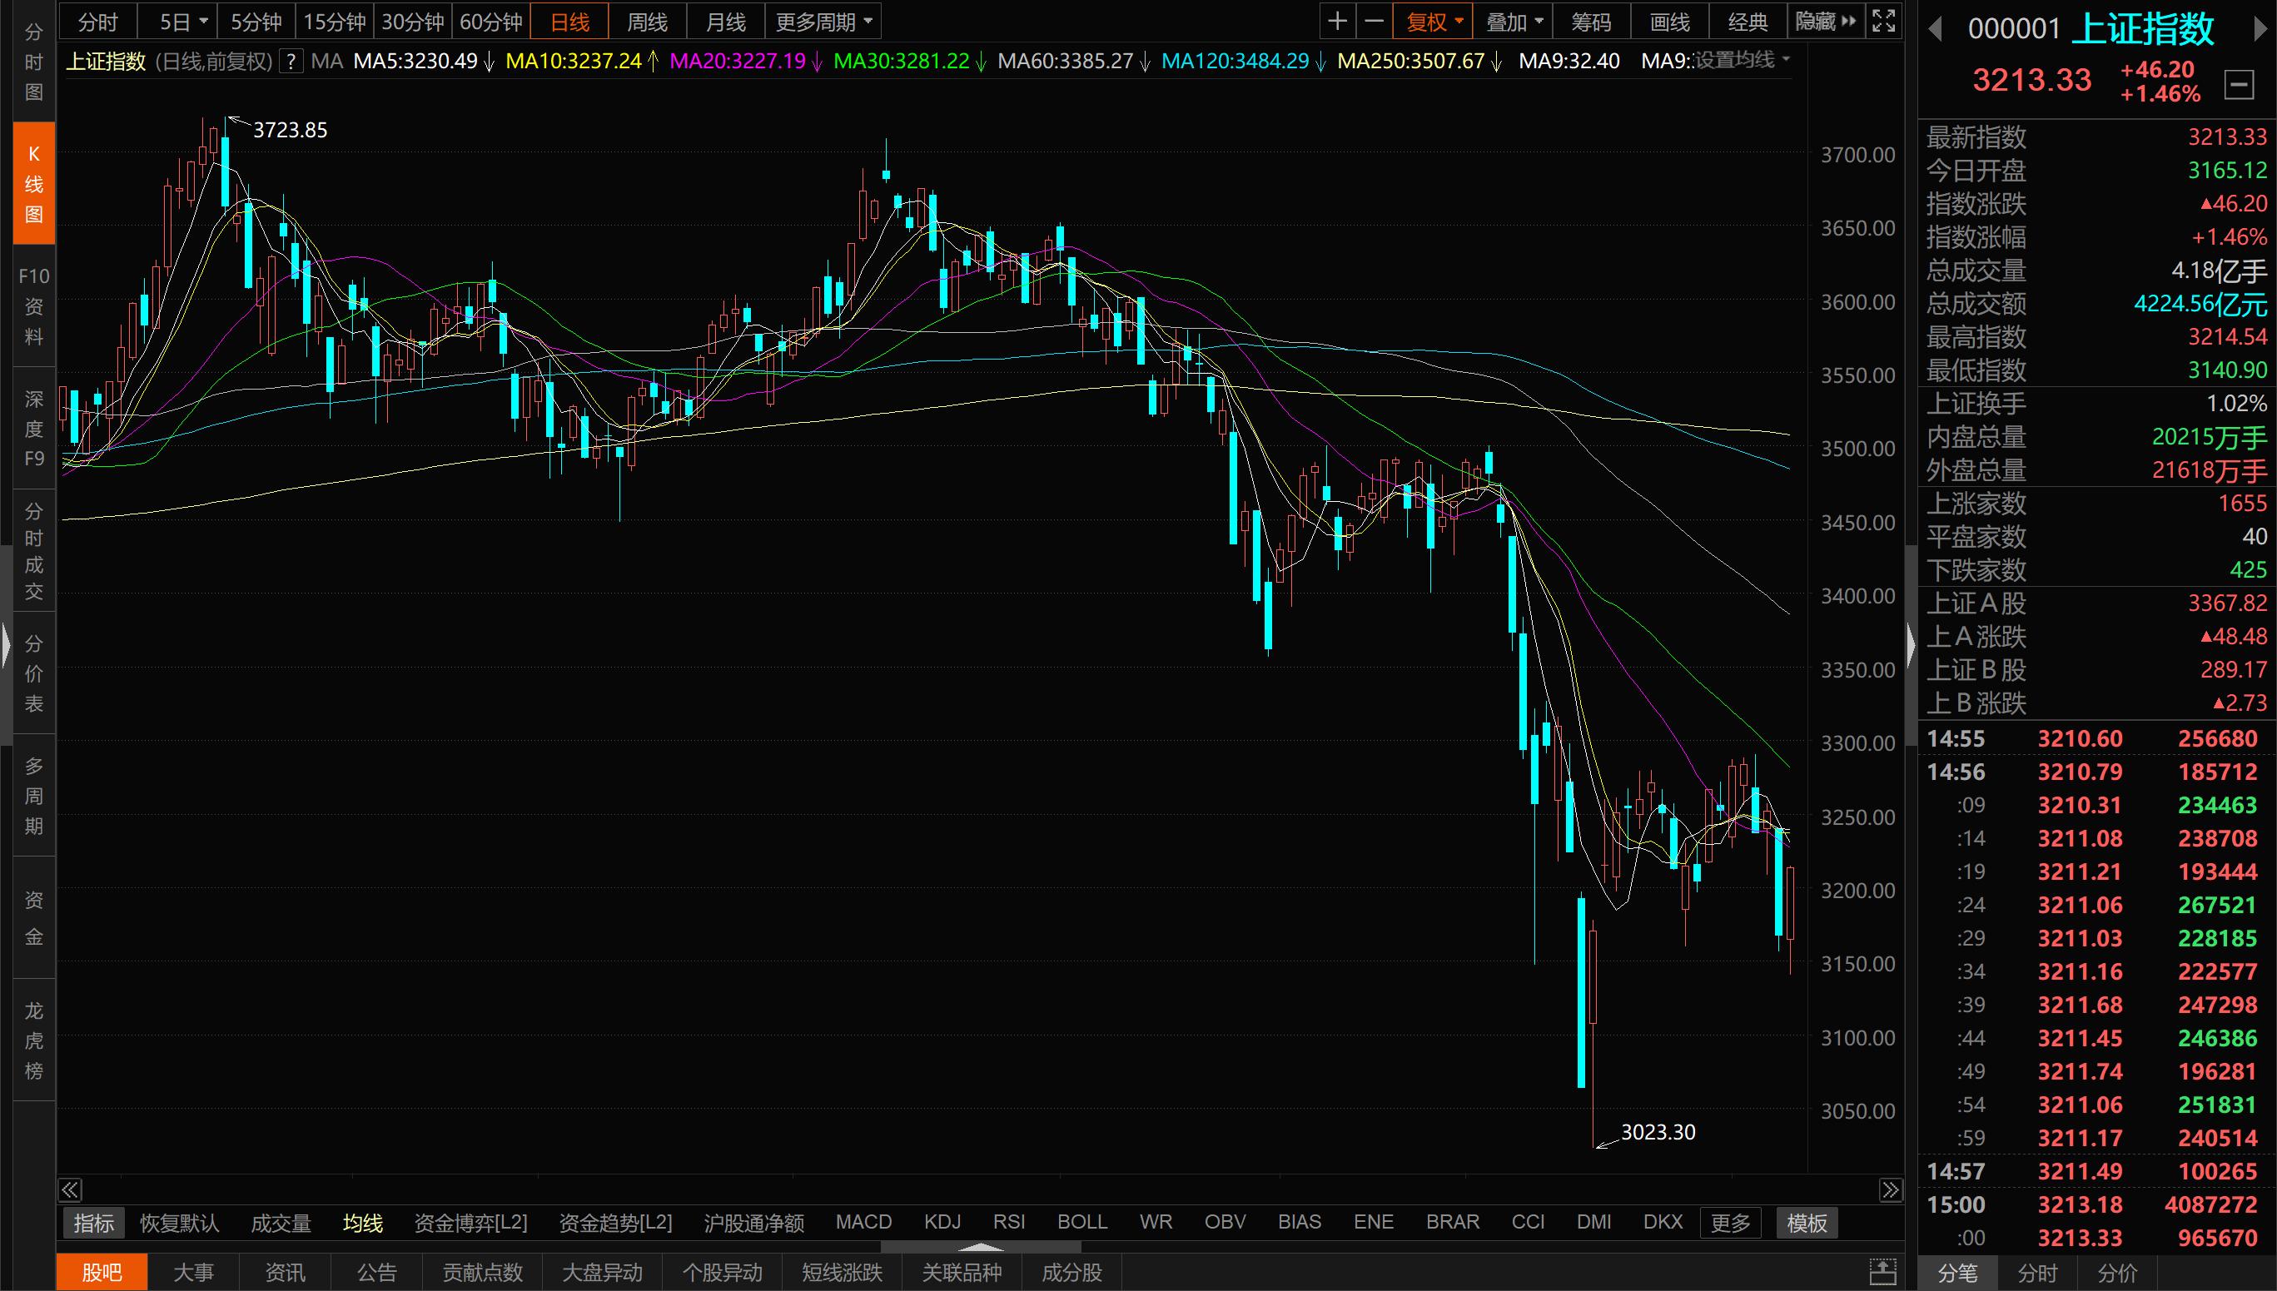Toggle the 成交量 volume indicator
This screenshot has width=2277, height=1291.
[x=281, y=1224]
